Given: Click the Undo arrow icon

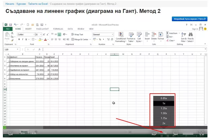Looking at the screenshot, I should 15,25.
